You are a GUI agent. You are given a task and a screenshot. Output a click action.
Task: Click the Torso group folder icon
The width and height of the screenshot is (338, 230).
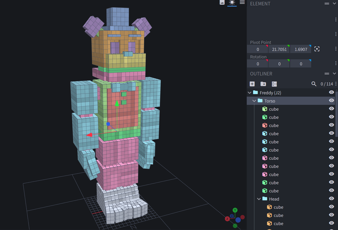[x=260, y=101]
